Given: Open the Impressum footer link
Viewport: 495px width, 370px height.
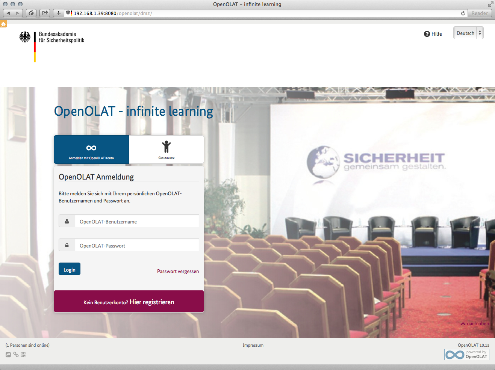Looking at the screenshot, I should (253, 345).
